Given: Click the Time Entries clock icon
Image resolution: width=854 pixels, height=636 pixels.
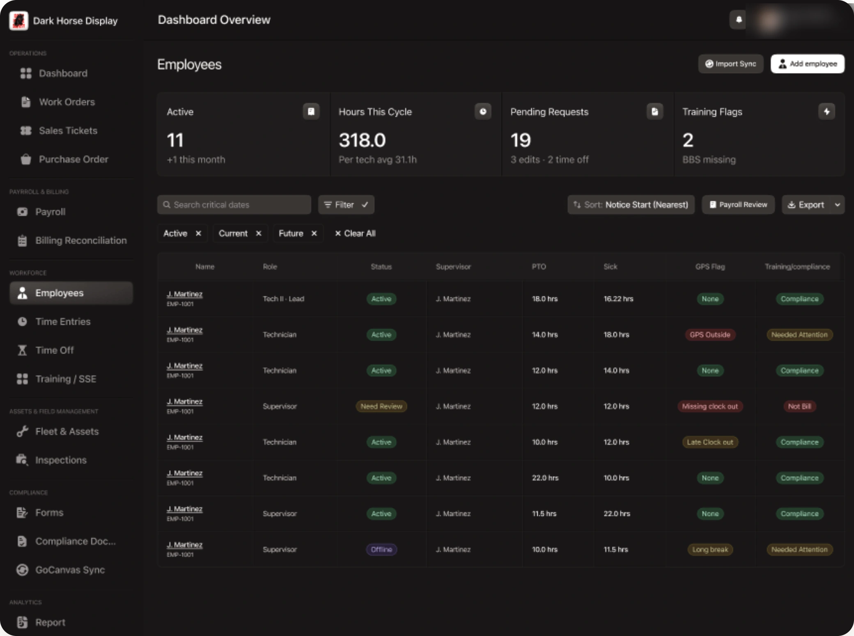Looking at the screenshot, I should coord(22,322).
